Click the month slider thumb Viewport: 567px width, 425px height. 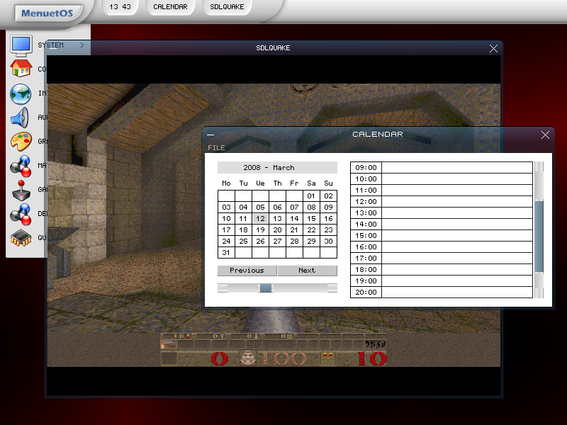pos(266,288)
